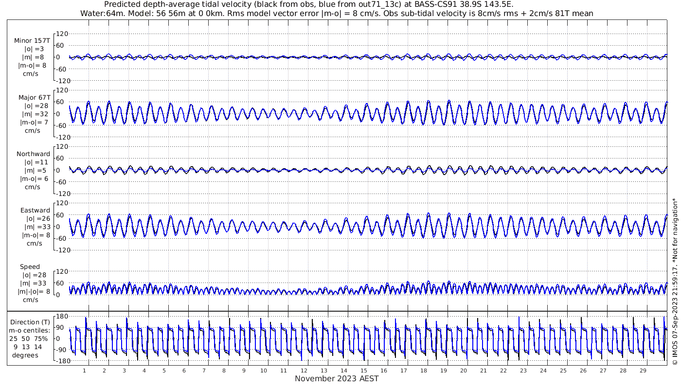The image size is (681, 389).
Task: Click the 'Direction (T)' panel label
Action: click(x=30, y=322)
